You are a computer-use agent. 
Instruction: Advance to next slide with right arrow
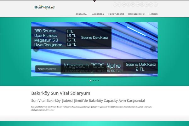tap(153, 49)
